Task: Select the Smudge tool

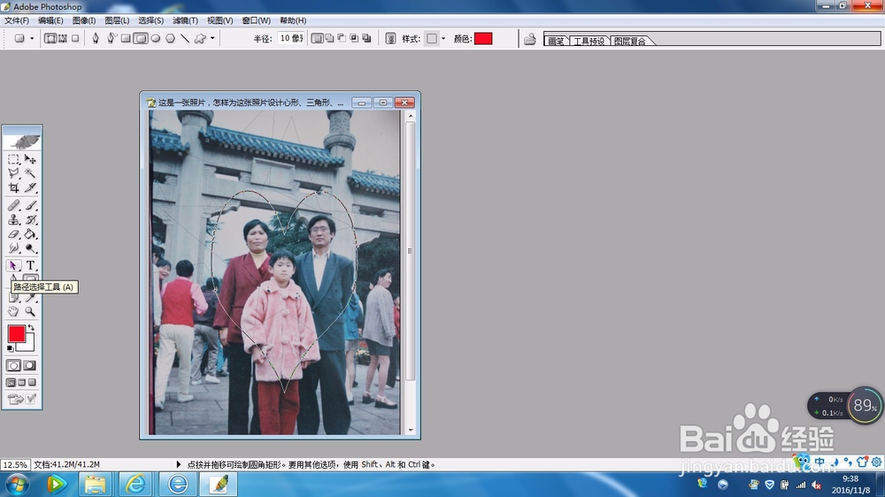Action: point(13,248)
